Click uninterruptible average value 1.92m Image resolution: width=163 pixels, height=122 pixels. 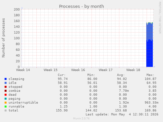[x=124, y=103]
